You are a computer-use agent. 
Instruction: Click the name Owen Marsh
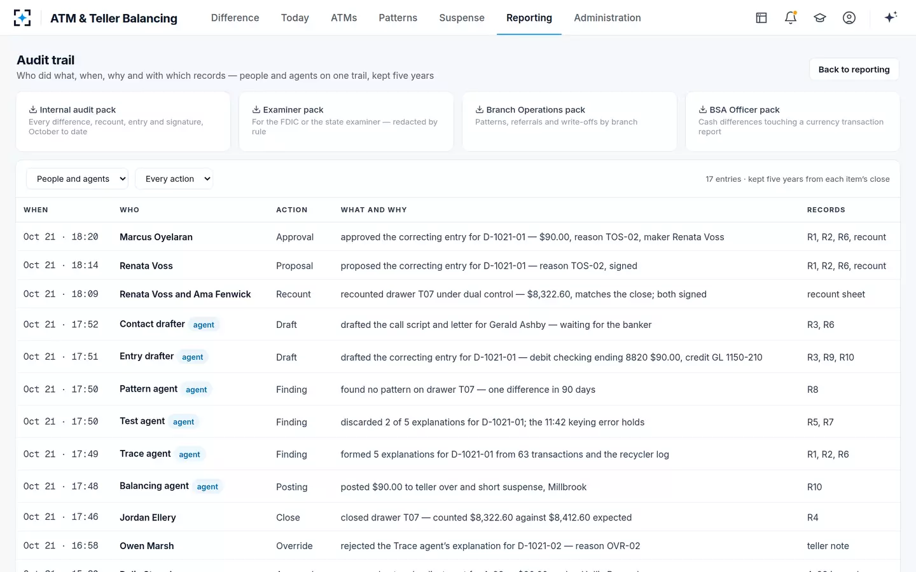146,546
